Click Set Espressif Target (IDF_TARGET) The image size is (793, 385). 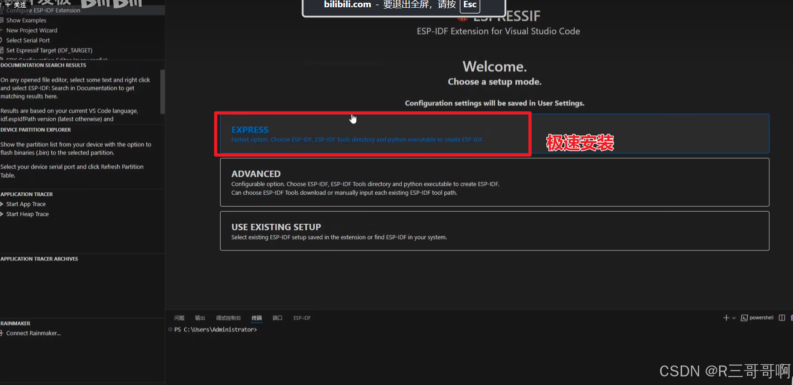(49, 50)
